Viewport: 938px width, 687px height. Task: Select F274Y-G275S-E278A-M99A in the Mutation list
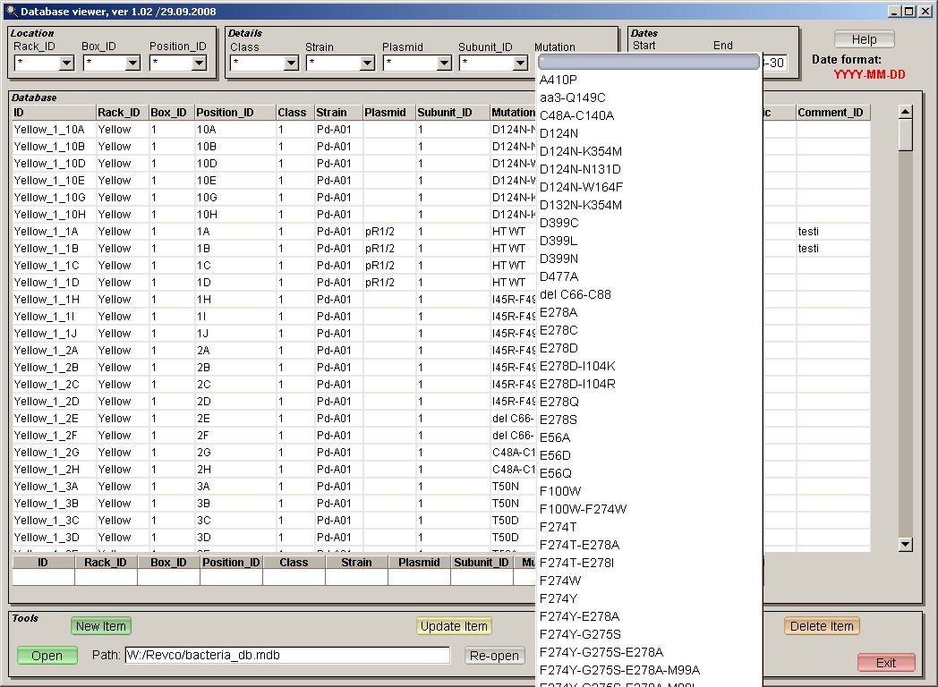coord(649,670)
